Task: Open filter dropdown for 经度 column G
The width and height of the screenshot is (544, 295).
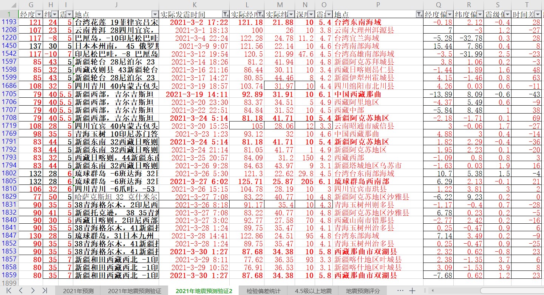Action: pos(39,14)
